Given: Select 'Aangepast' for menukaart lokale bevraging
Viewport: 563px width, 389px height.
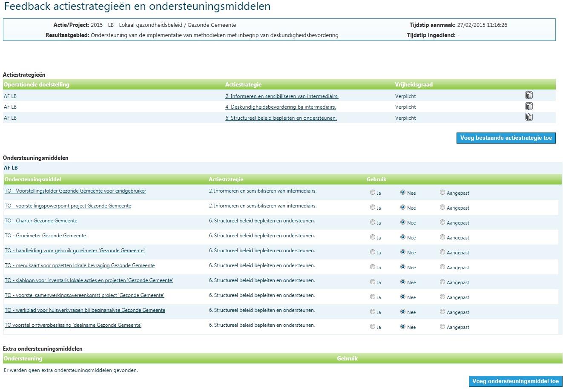Looking at the screenshot, I should click(442, 267).
